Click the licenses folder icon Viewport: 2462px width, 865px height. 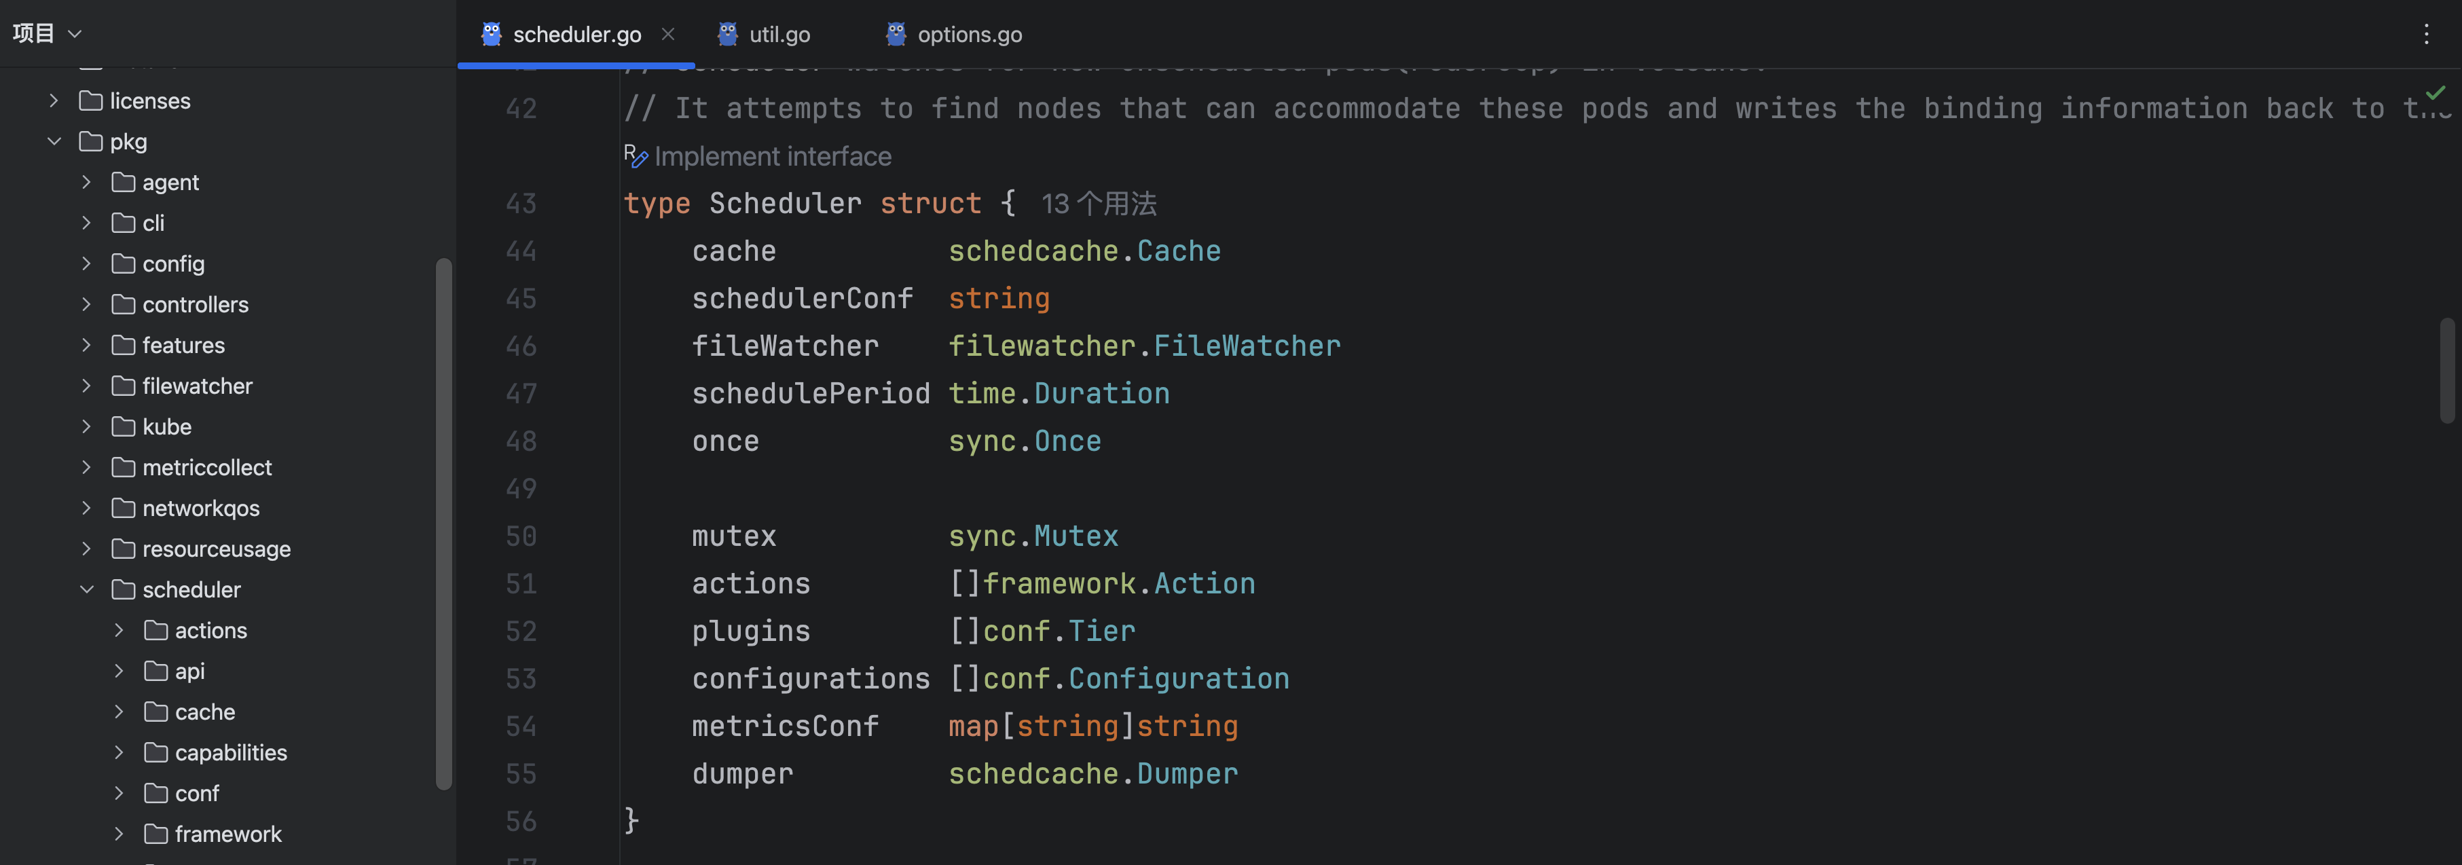click(x=91, y=100)
